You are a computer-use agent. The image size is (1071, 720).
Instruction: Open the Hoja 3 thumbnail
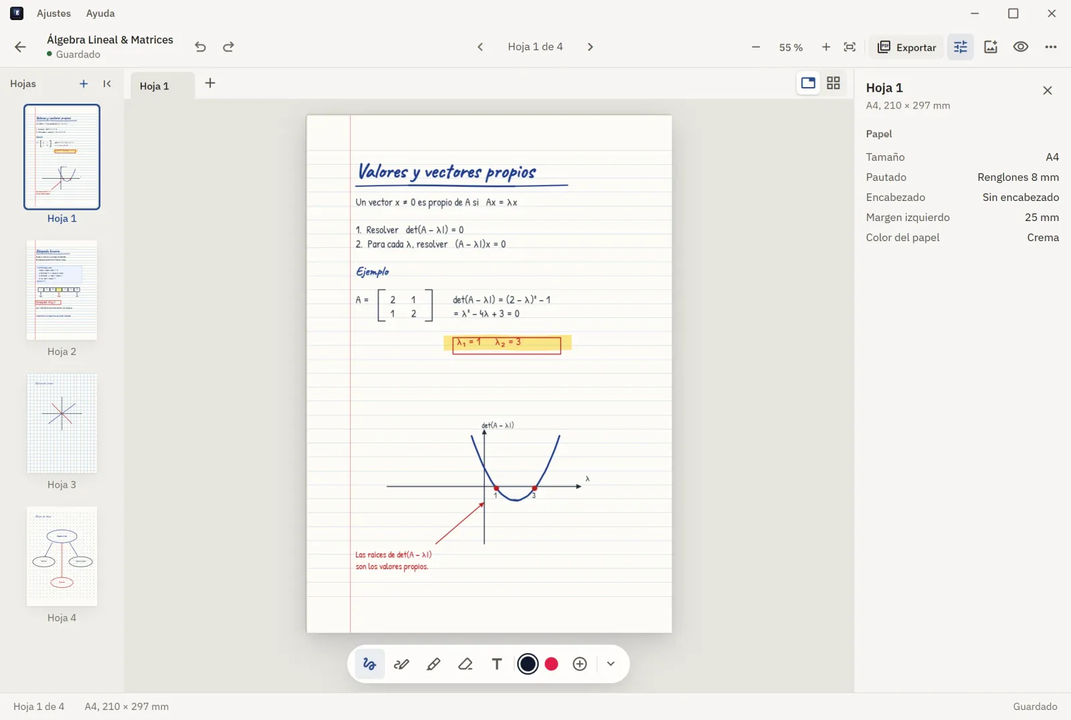coord(62,423)
